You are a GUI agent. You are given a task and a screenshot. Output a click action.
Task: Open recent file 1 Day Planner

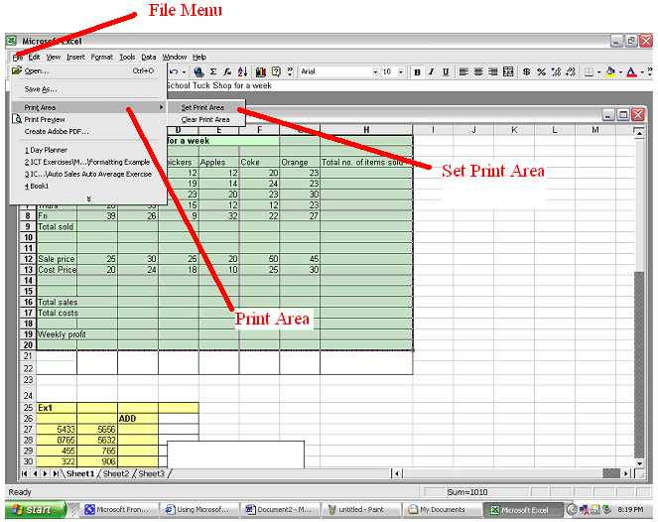click(88, 150)
